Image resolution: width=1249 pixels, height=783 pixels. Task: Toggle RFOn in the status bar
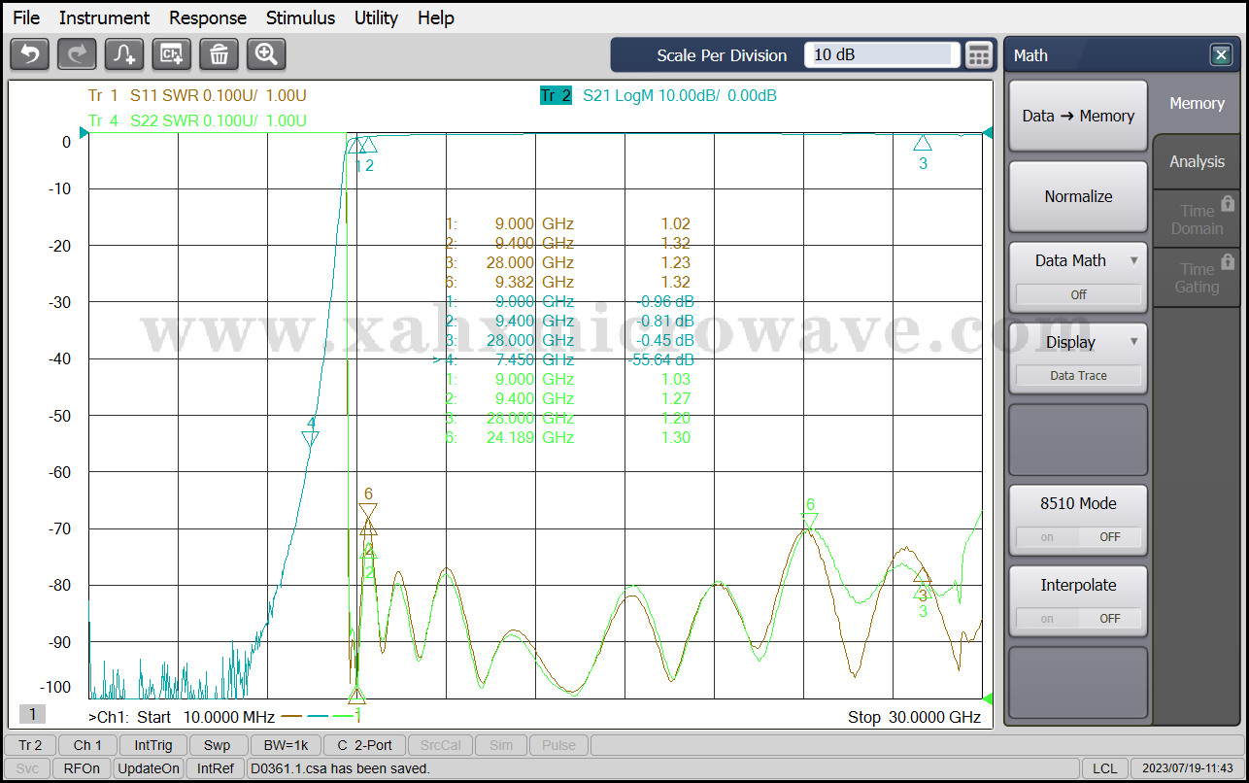tap(82, 768)
